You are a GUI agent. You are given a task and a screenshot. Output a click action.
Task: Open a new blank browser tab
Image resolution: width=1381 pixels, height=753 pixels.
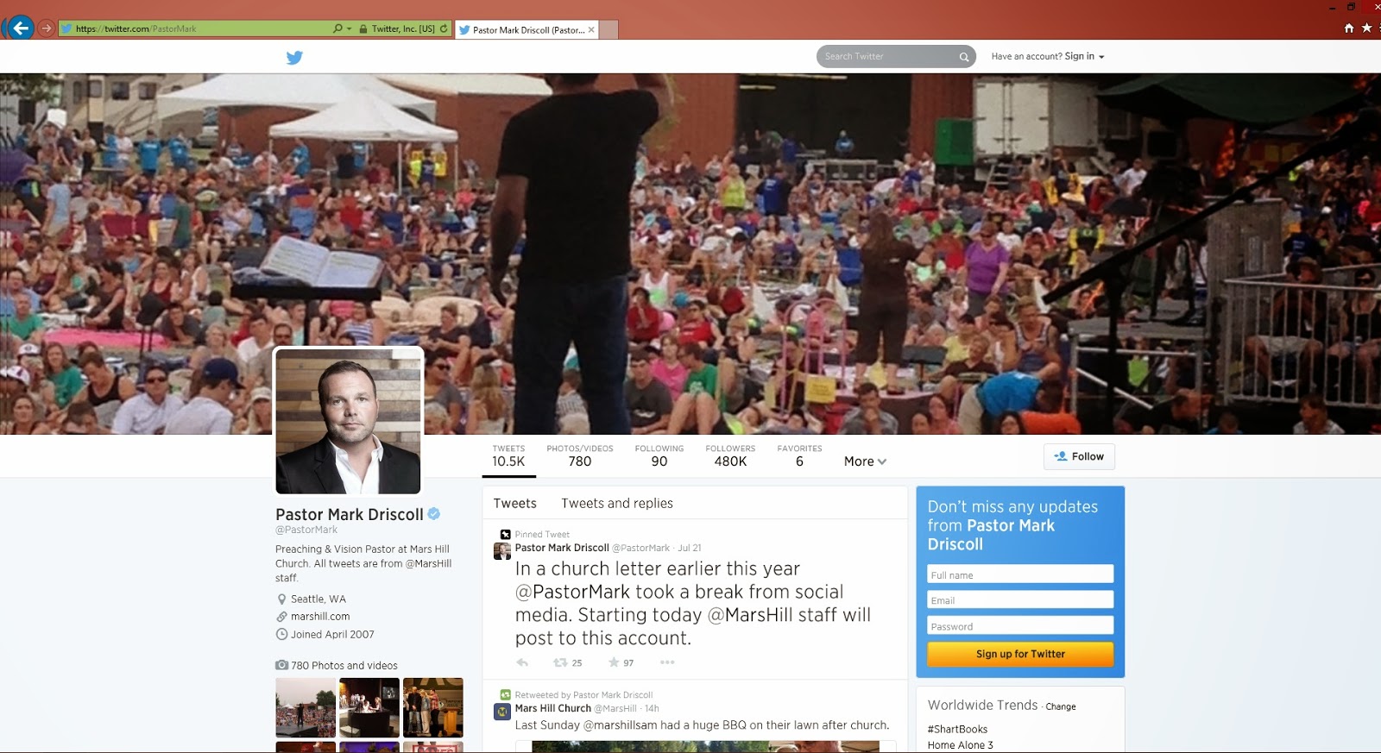click(x=609, y=29)
